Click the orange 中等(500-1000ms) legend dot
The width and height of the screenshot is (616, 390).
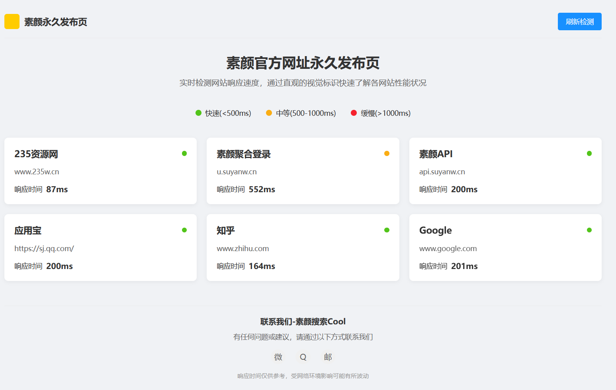click(x=269, y=113)
